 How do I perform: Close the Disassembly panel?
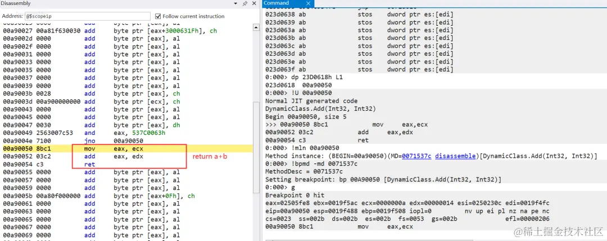tap(254, 3)
